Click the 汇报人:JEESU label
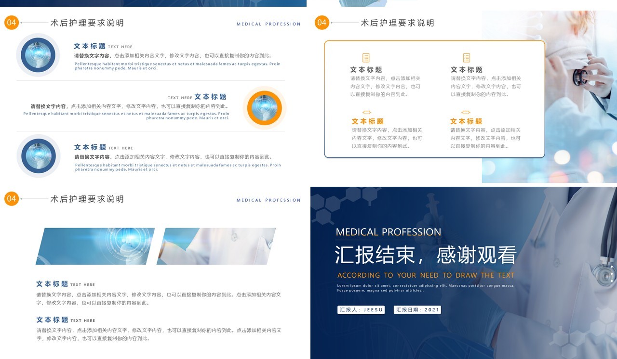 (x=361, y=309)
